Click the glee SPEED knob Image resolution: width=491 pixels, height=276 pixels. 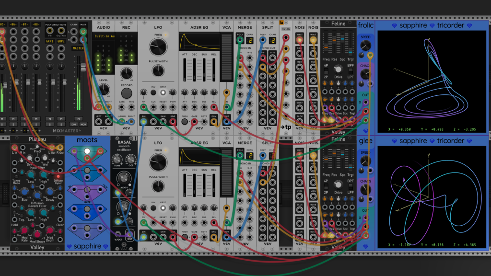pos(365,161)
